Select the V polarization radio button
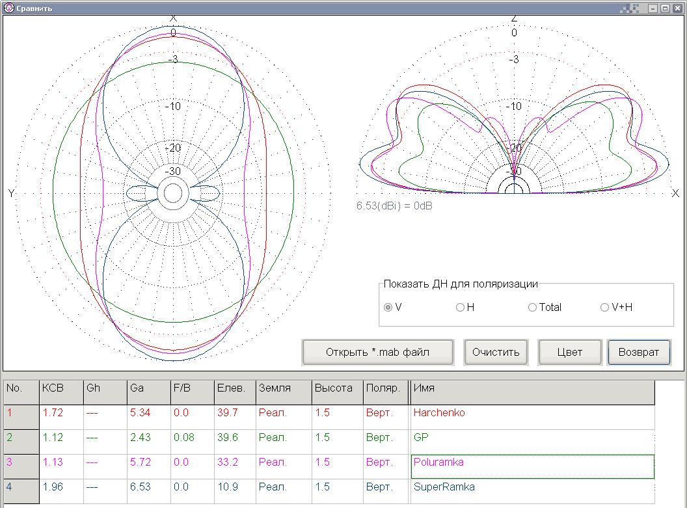 click(x=388, y=308)
